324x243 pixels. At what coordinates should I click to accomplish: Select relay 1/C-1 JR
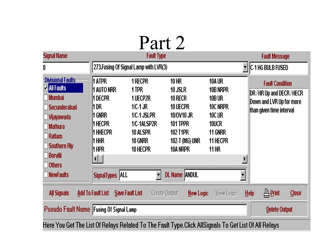tap(140, 107)
